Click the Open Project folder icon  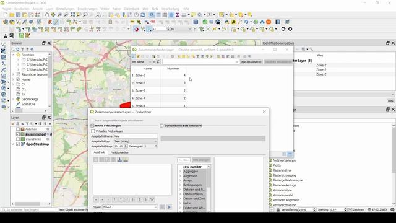(x=12, y=15)
